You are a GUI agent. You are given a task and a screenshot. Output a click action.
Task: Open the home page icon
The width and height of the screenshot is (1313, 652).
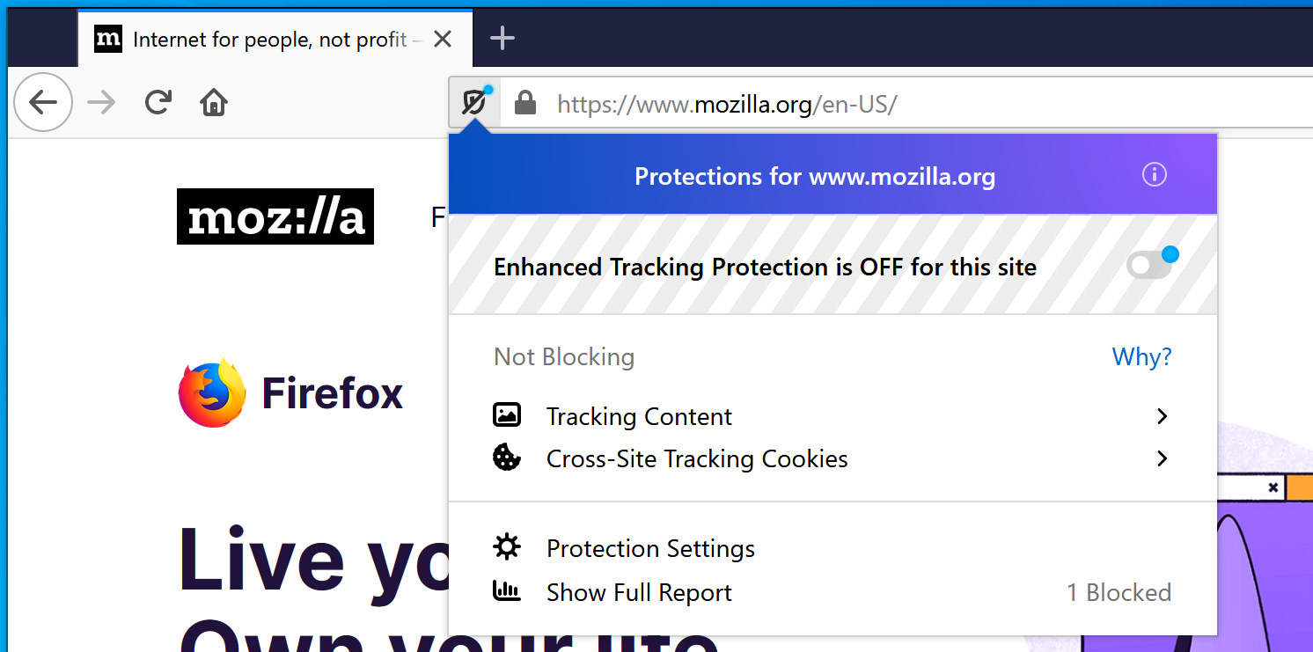[214, 103]
